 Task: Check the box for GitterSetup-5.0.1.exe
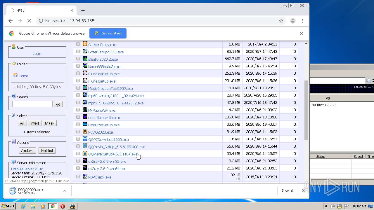pos(78,52)
